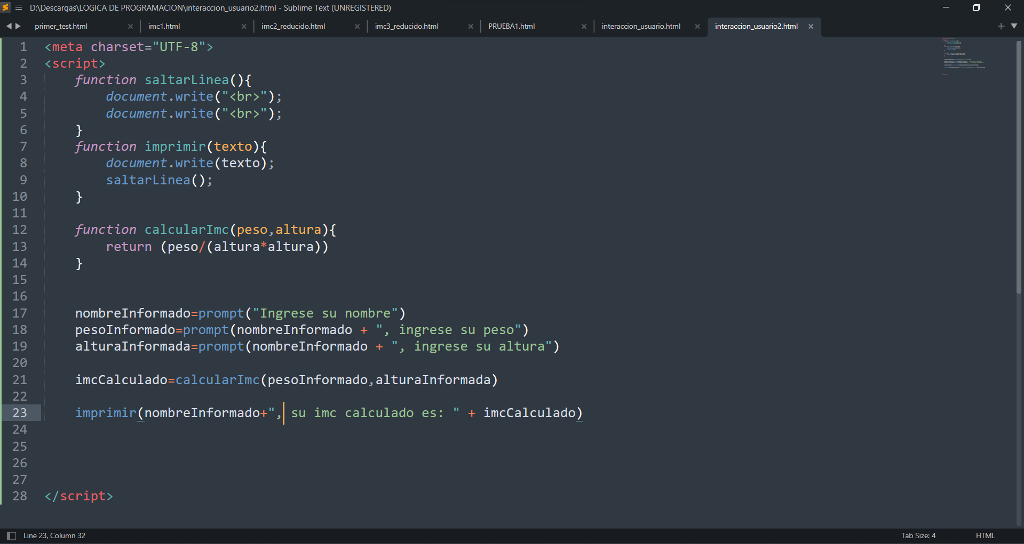This screenshot has width=1024, height=544.
Task: Click line number 17 in gutter
Action: click(x=20, y=313)
